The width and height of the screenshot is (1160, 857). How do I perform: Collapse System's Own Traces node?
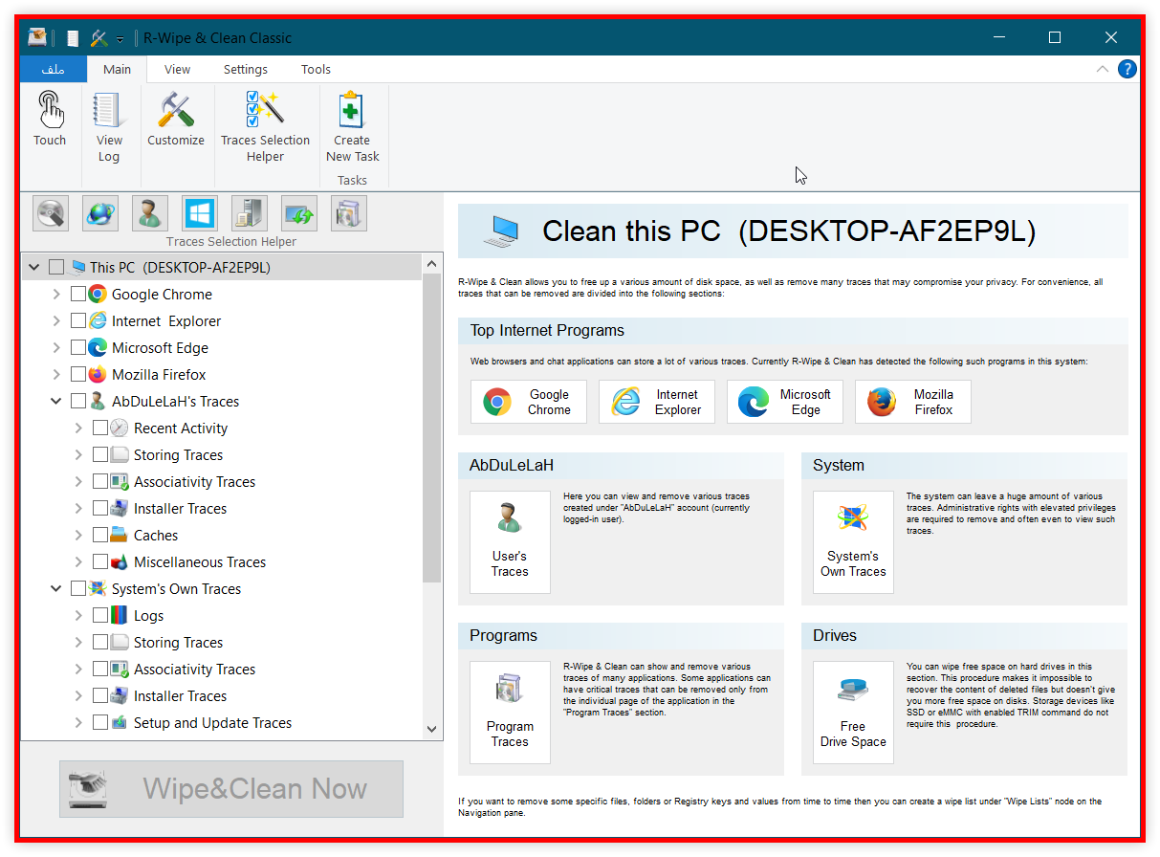click(56, 589)
